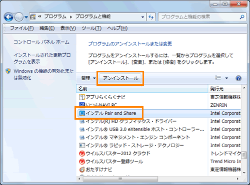Click the ウイルスバスター2012 クラウド red icon

point(82,154)
